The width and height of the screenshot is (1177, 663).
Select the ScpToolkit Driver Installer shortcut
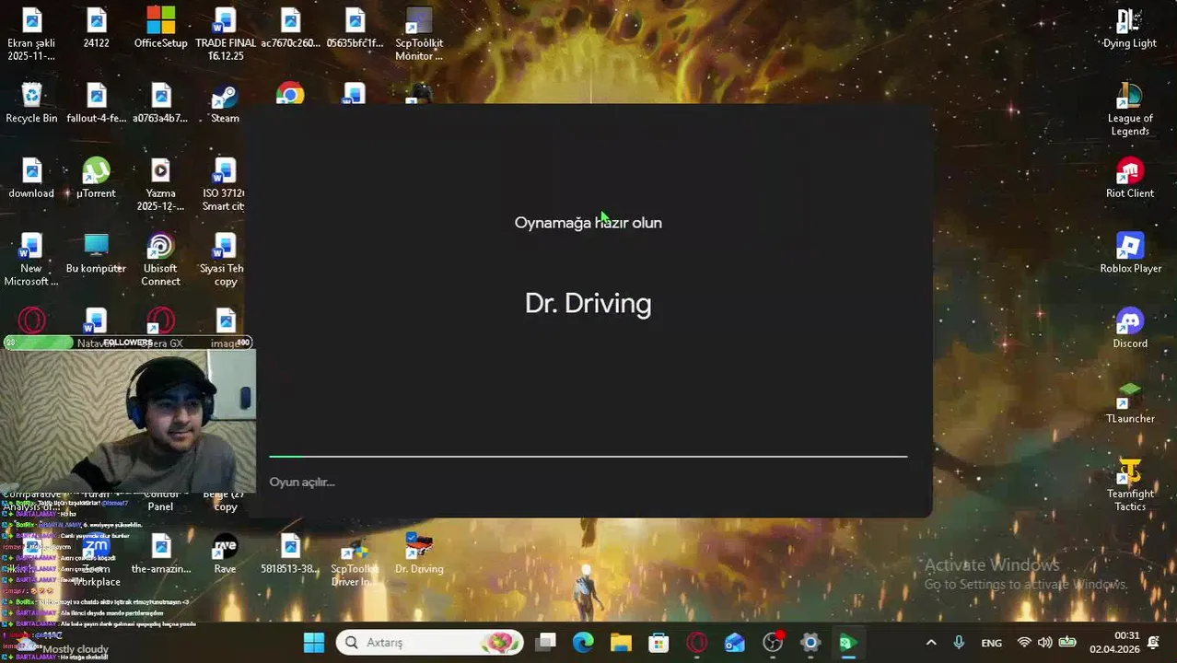355,561
